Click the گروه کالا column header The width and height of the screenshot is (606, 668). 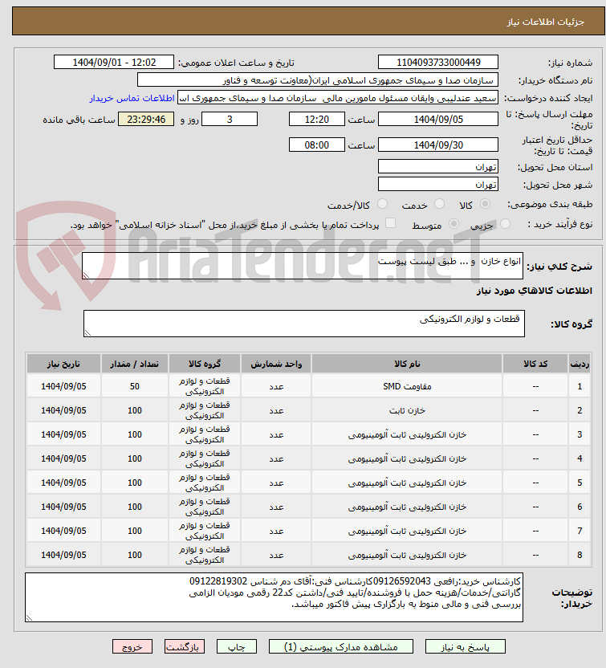coord(205,364)
